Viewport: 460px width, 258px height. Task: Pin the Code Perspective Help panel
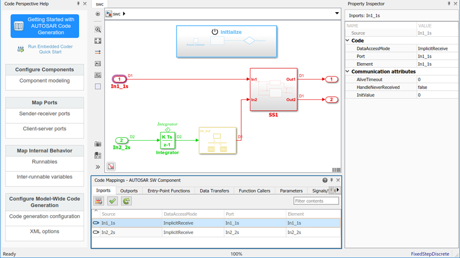tap(78, 4)
